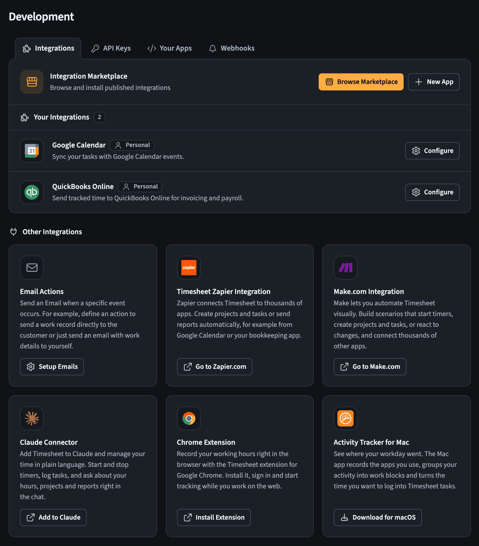Click the Claude Connector heading
479x546 pixels.
point(49,442)
